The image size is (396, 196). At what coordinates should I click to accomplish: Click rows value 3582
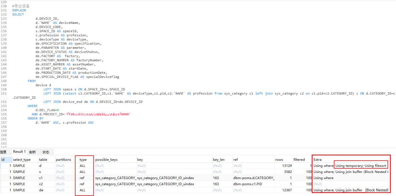click(283, 172)
